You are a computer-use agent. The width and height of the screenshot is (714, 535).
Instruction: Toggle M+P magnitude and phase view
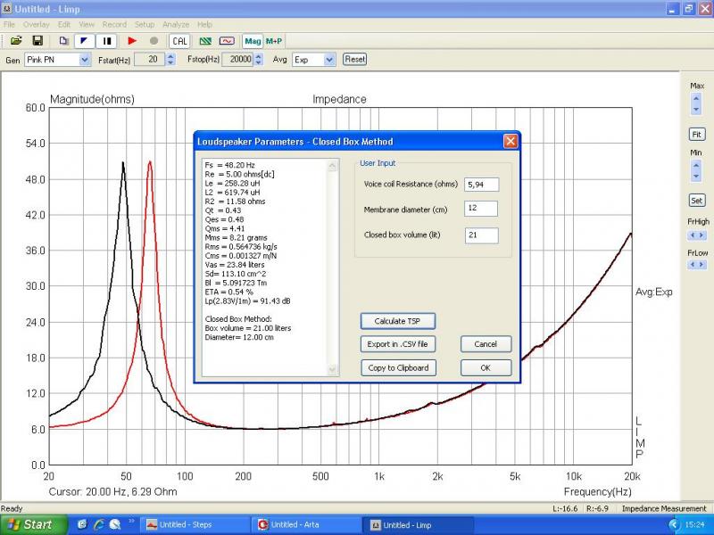pyautogui.click(x=274, y=41)
